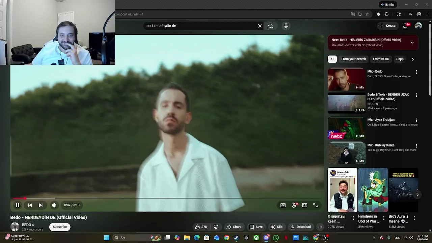Dislike the video
Image resolution: width=432 pixels, height=243 pixels.
[216, 227]
